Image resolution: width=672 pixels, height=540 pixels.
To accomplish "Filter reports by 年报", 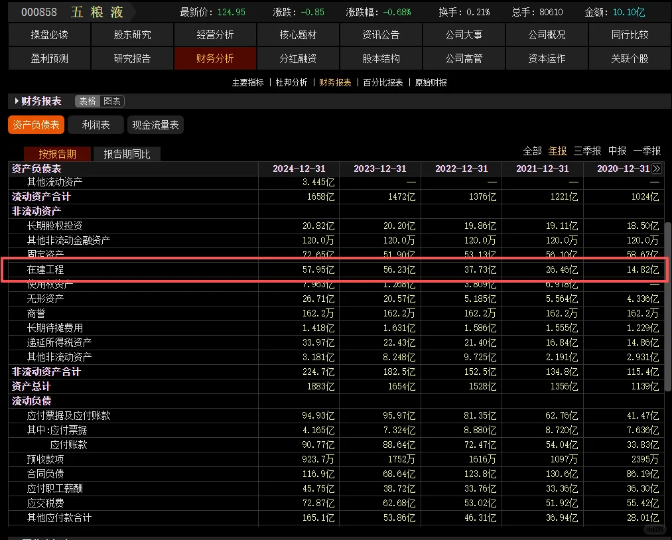I will 558,151.
